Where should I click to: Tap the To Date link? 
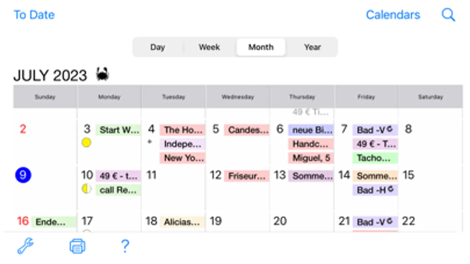click(34, 15)
